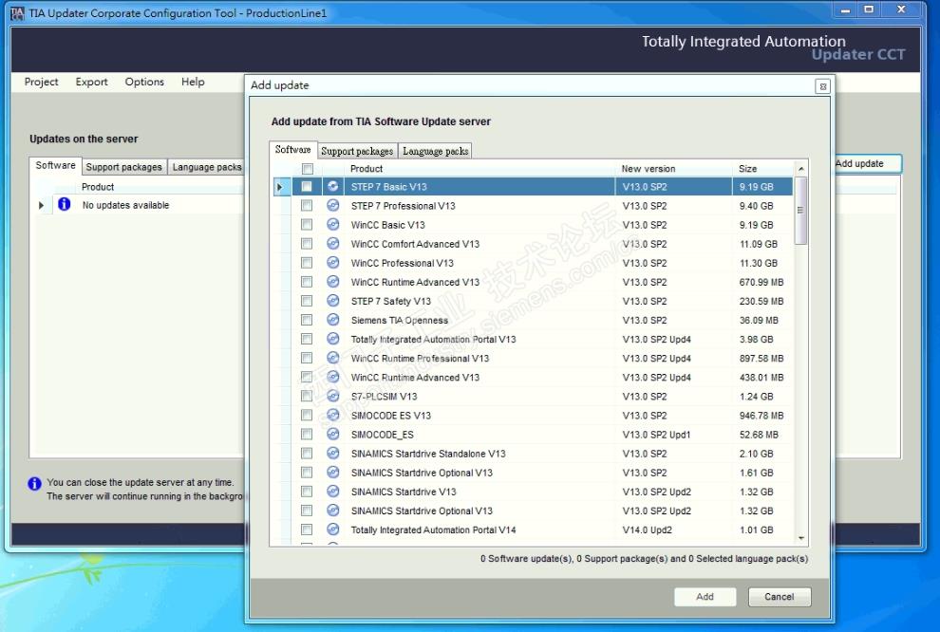Click 438.01 MB size cell
Image resolution: width=940 pixels, height=632 pixels.
(x=761, y=378)
